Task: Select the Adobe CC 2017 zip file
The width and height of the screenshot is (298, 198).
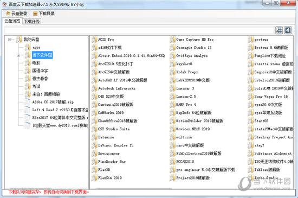Action: click(x=53, y=102)
